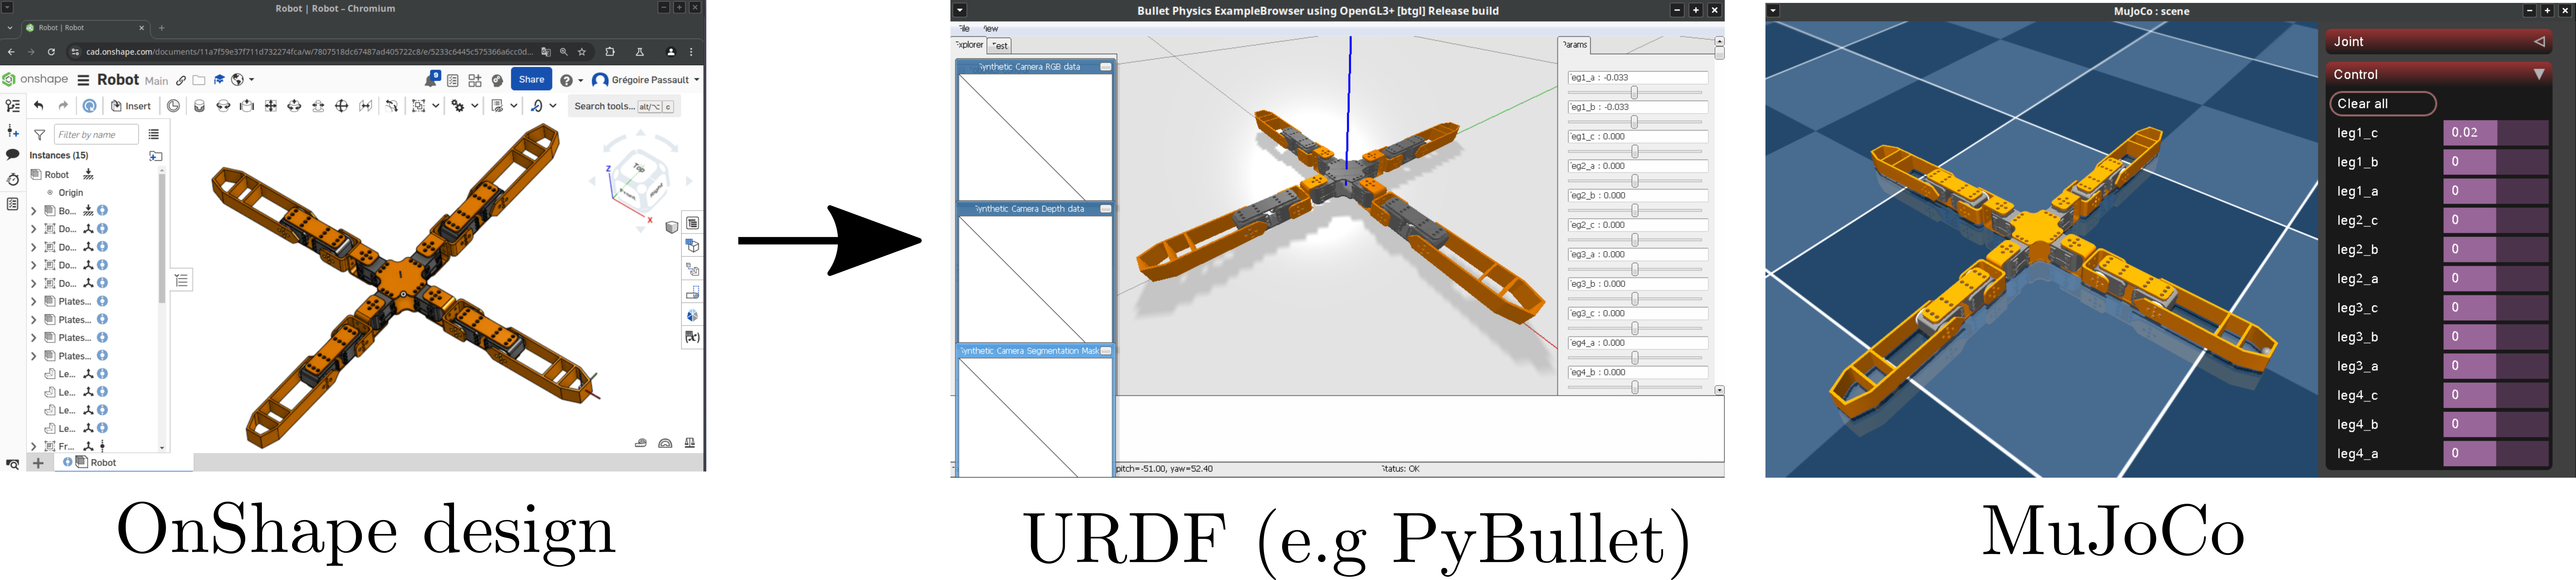Viewport: 2576px width, 580px height.
Task: Open the Grégoire Passault account dropdown
Action: [x=646, y=80]
